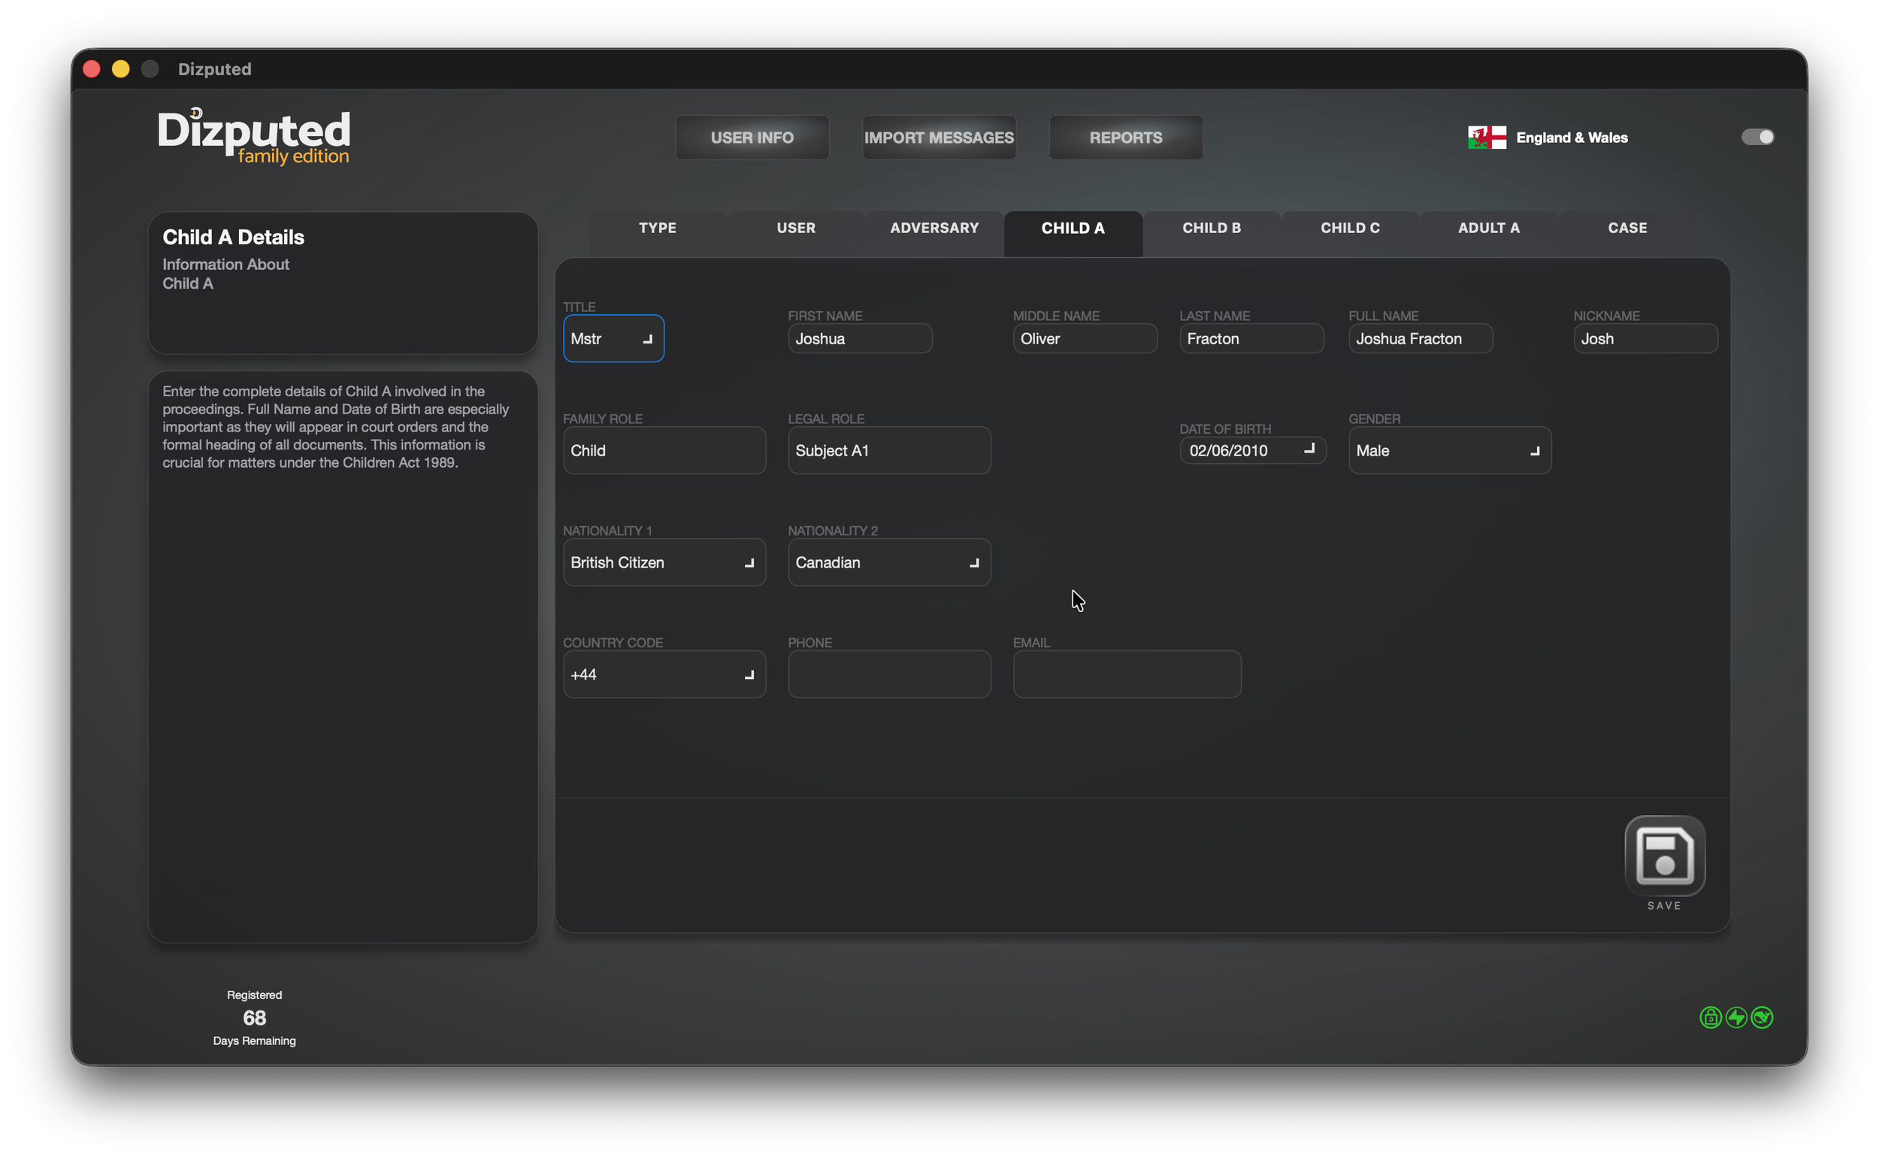Switch to the Child B tab
Viewport: 1879px width, 1160px height.
pos(1211,228)
